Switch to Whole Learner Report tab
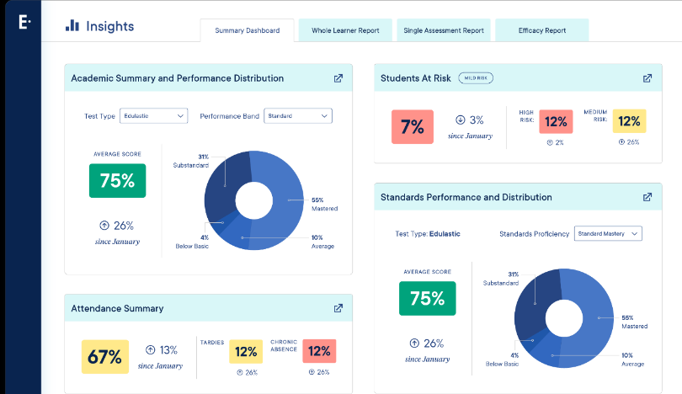 pyautogui.click(x=345, y=30)
